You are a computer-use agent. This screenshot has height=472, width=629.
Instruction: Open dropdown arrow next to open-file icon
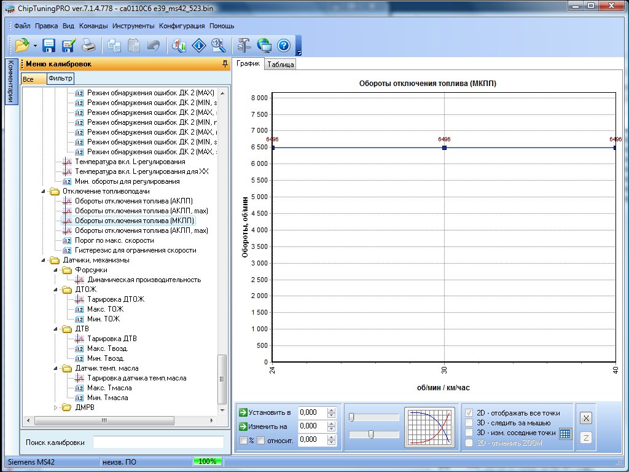point(36,45)
